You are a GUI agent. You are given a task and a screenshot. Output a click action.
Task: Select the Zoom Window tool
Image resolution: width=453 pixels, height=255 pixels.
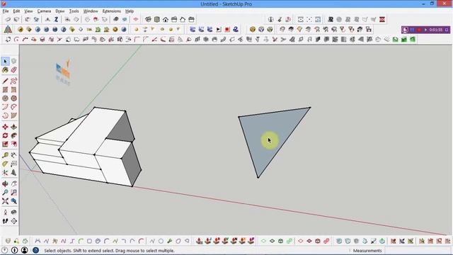[x=13, y=192]
